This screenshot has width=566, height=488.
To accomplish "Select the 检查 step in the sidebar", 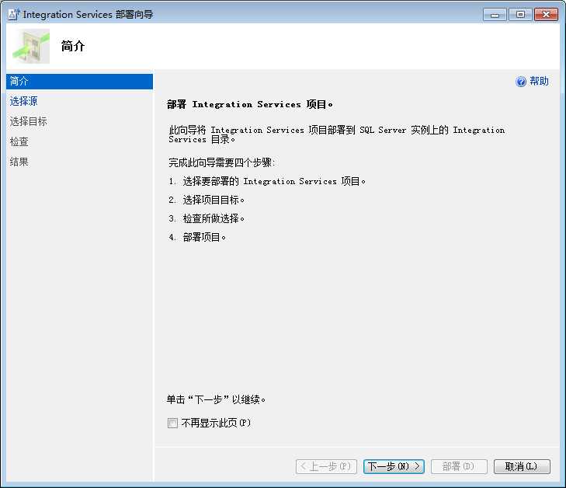I will click(19, 141).
